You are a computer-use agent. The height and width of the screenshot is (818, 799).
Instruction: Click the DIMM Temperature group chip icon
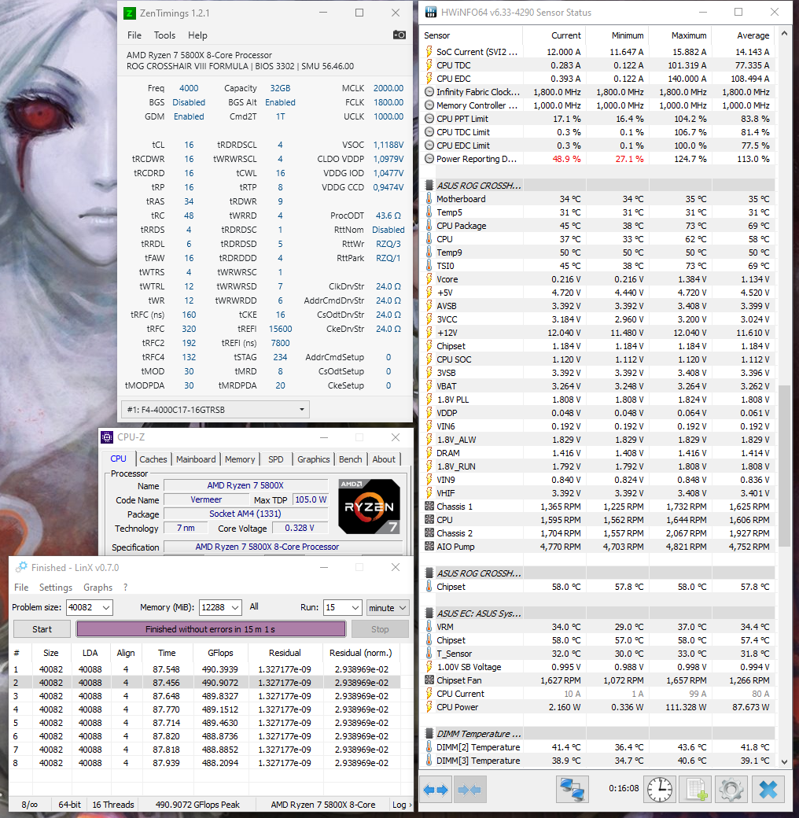(x=429, y=734)
